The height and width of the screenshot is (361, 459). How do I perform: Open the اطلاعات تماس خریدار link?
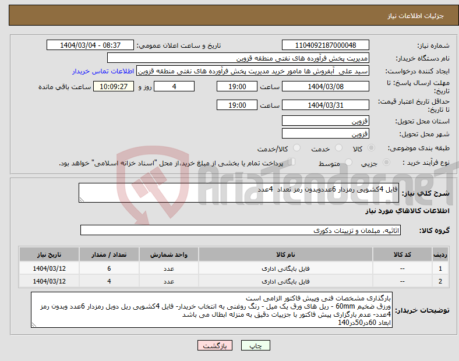click(x=103, y=71)
